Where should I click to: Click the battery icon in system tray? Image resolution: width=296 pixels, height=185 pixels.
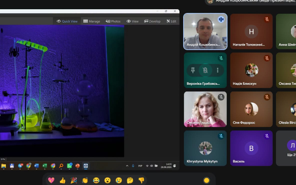[156, 166]
